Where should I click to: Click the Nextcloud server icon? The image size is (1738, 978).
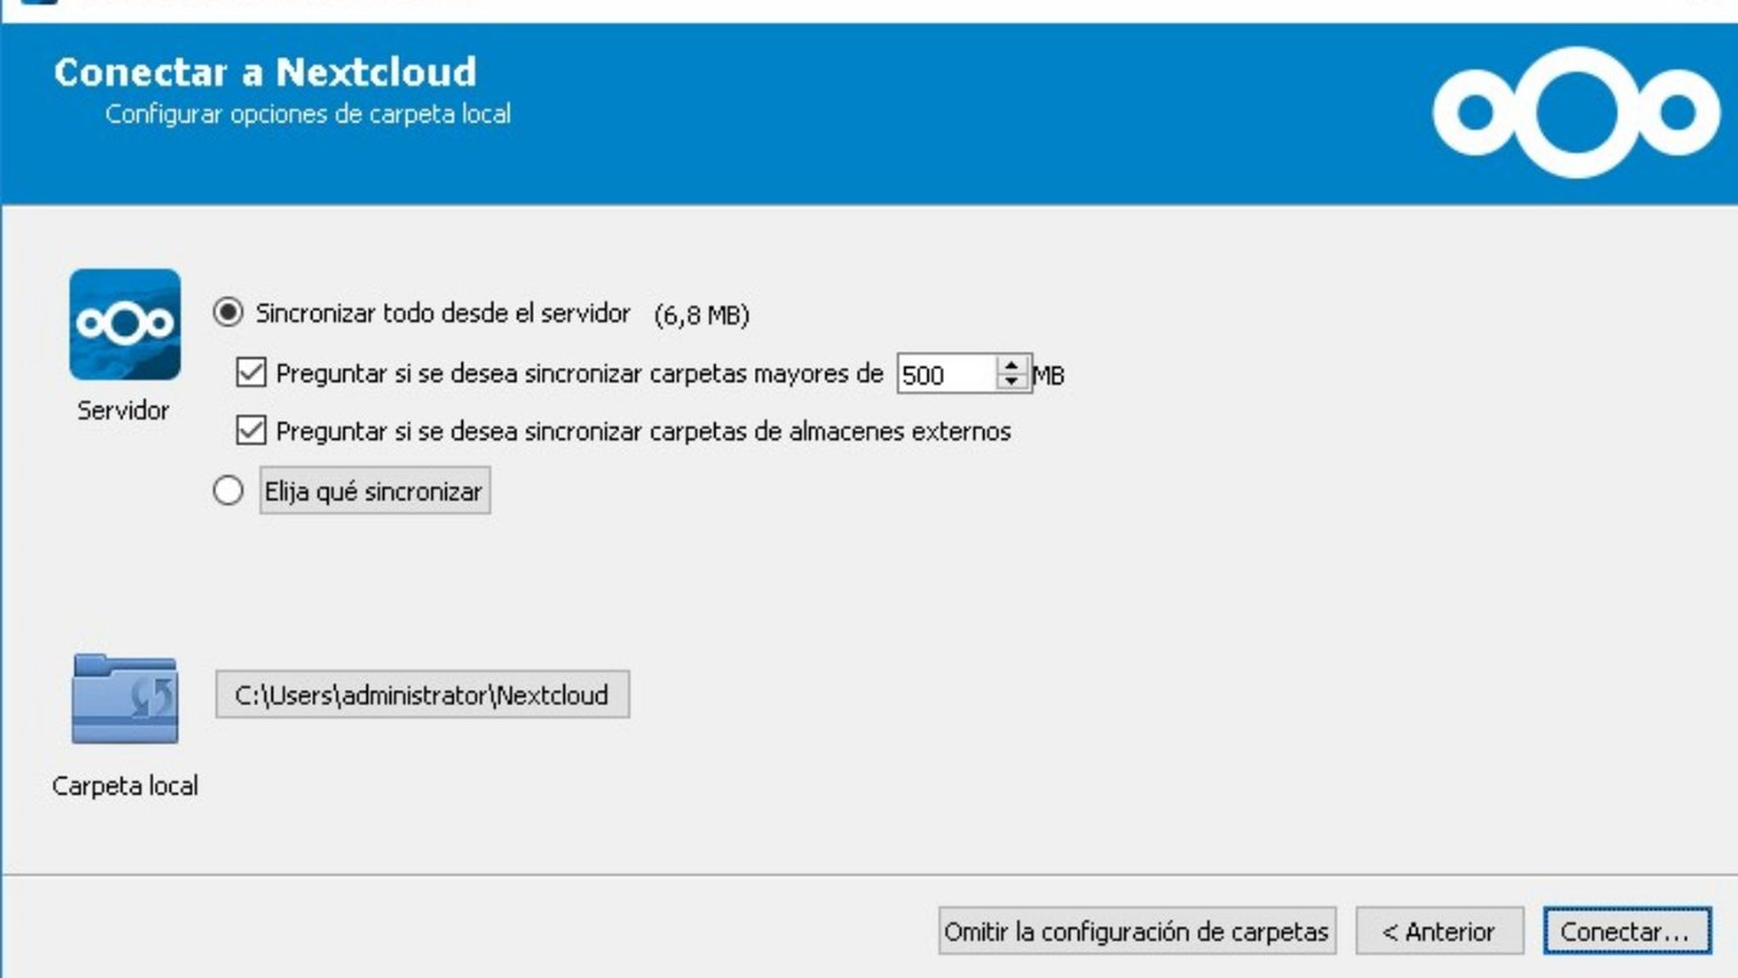pyautogui.click(x=125, y=324)
